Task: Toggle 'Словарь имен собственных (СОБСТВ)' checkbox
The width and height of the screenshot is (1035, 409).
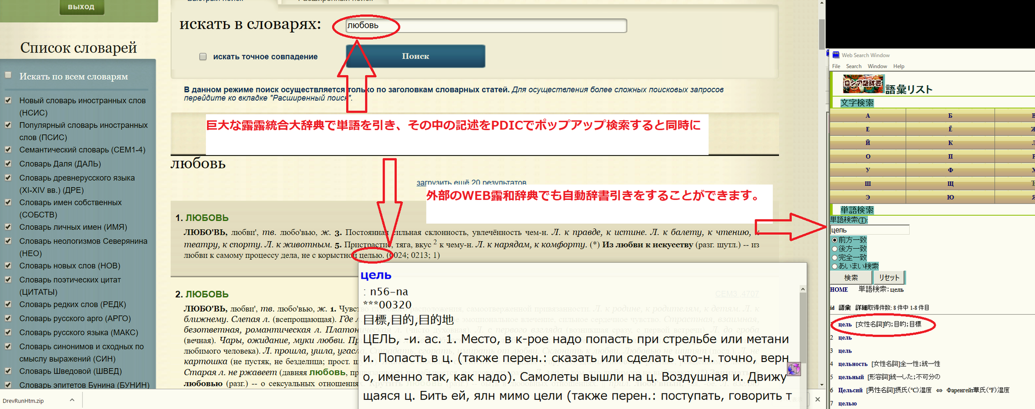Action: tap(8, 202)
